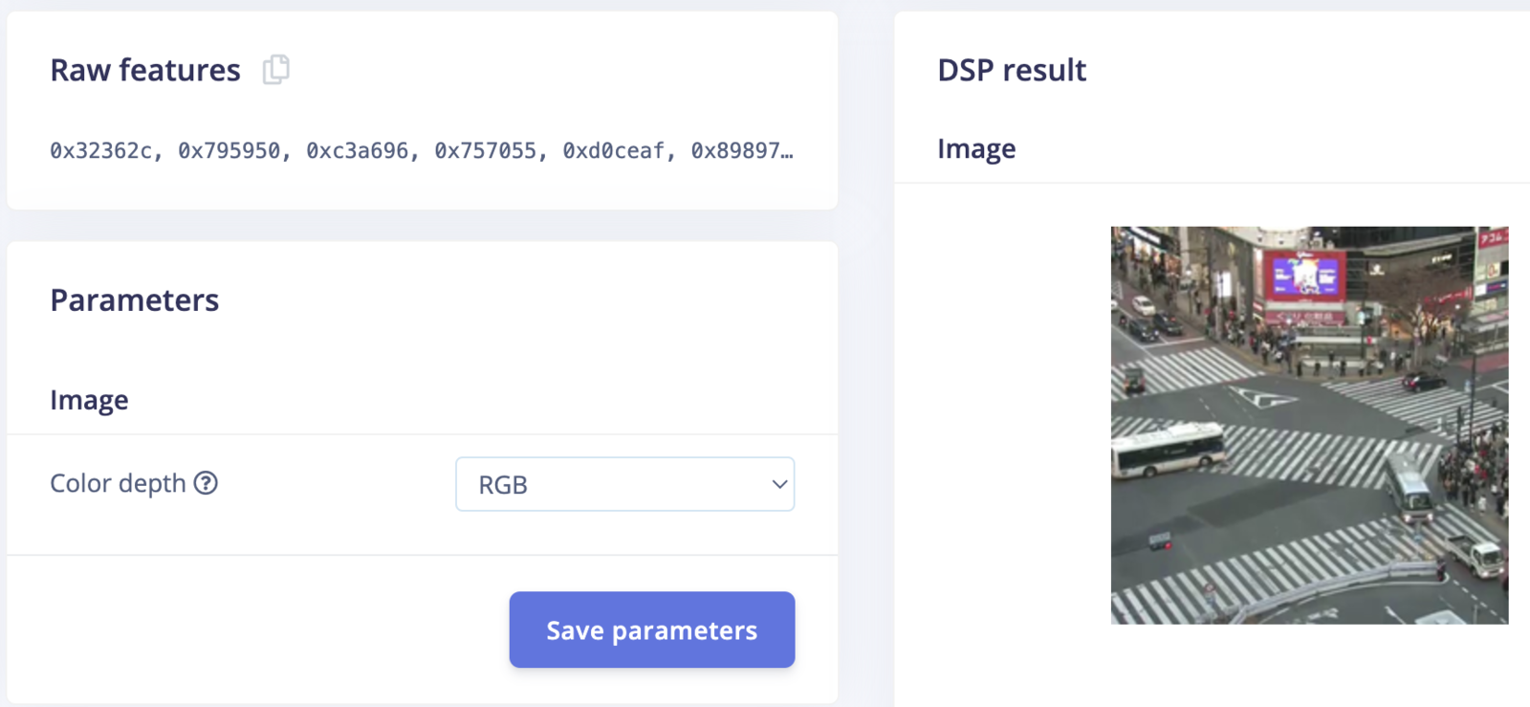Viewport: 1530px width, 707px height.
Task: Select the raw feature value 0x795950
Action: pyautogui.click(x=229, y=151)
